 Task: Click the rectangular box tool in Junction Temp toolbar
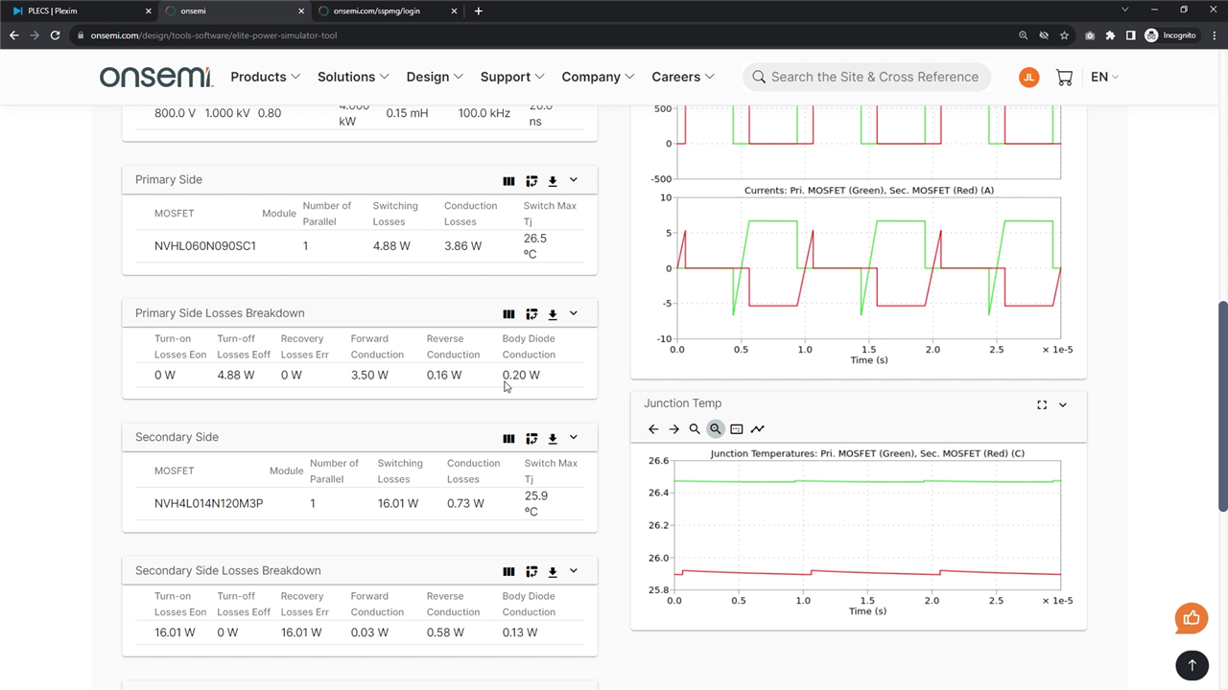click(737, 429)
